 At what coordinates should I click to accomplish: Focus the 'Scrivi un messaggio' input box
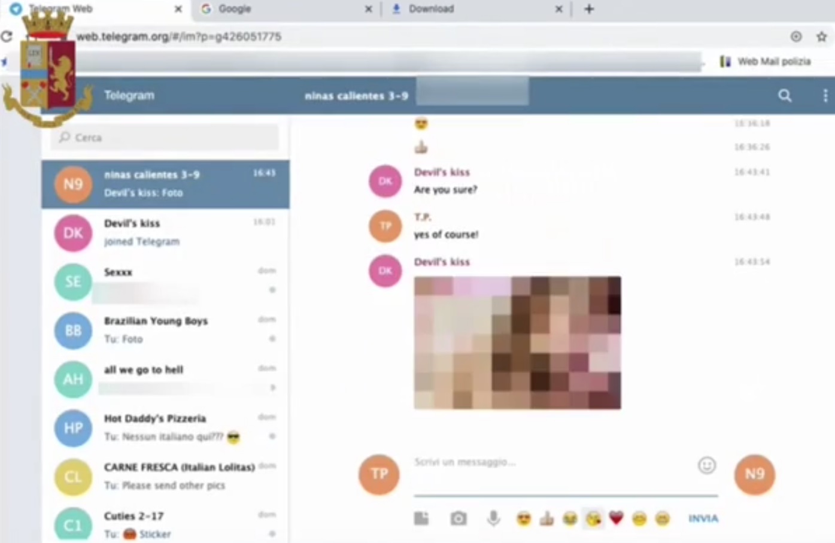click(x=551, y=462)
